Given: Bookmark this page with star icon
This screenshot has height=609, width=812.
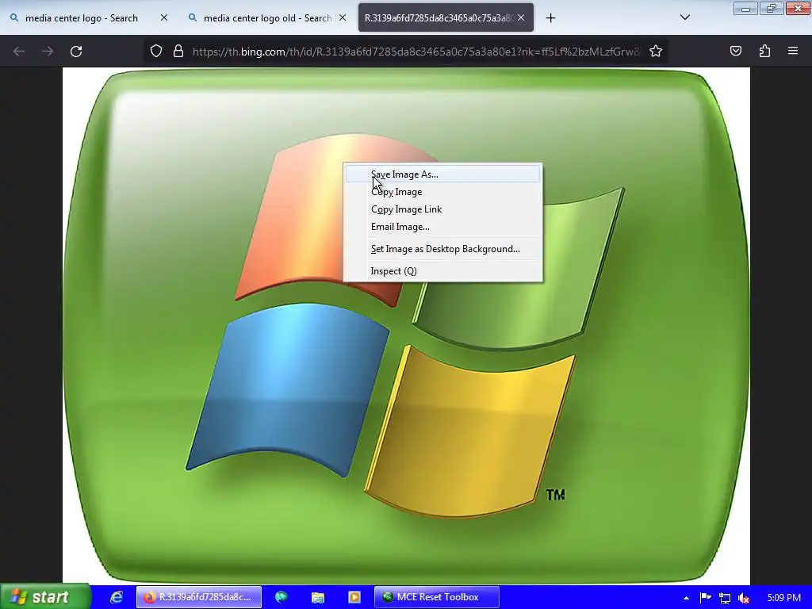Looking at the screenshot, I should click(656, 52).
